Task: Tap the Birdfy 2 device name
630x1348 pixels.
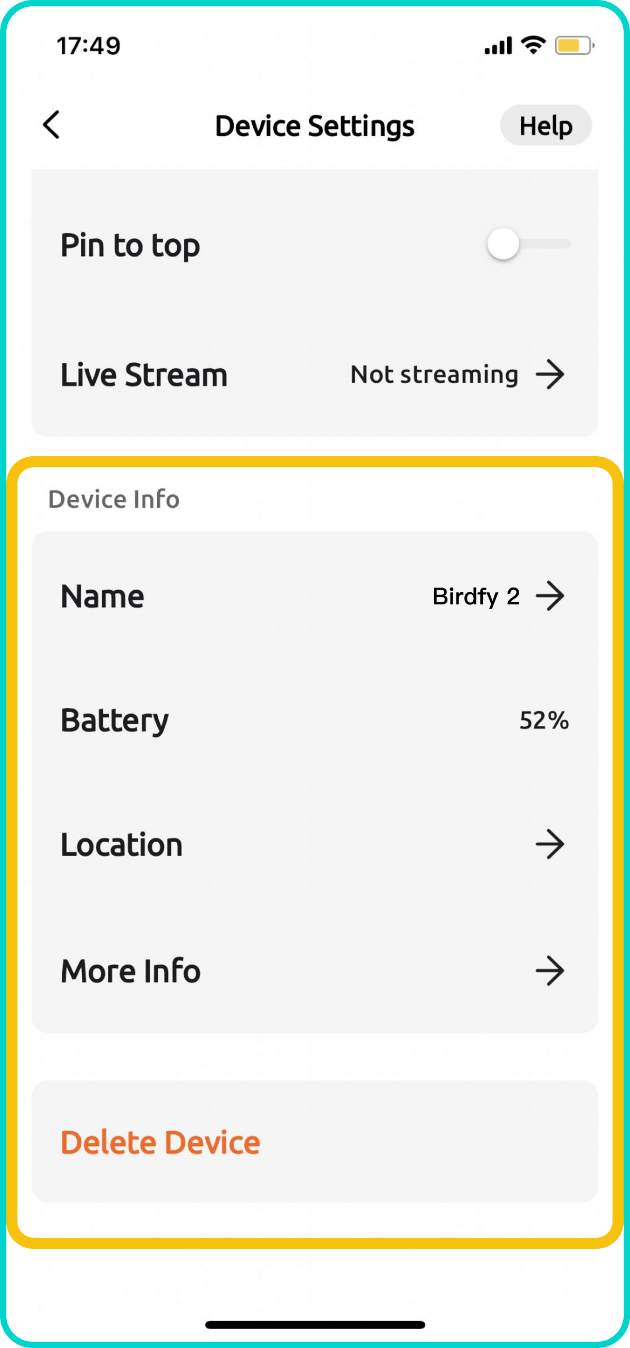Action: 475,596
